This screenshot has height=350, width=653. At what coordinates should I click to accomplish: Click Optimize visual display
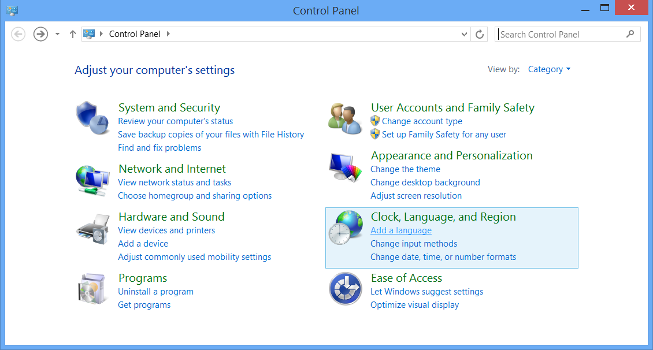click(415, 305)
